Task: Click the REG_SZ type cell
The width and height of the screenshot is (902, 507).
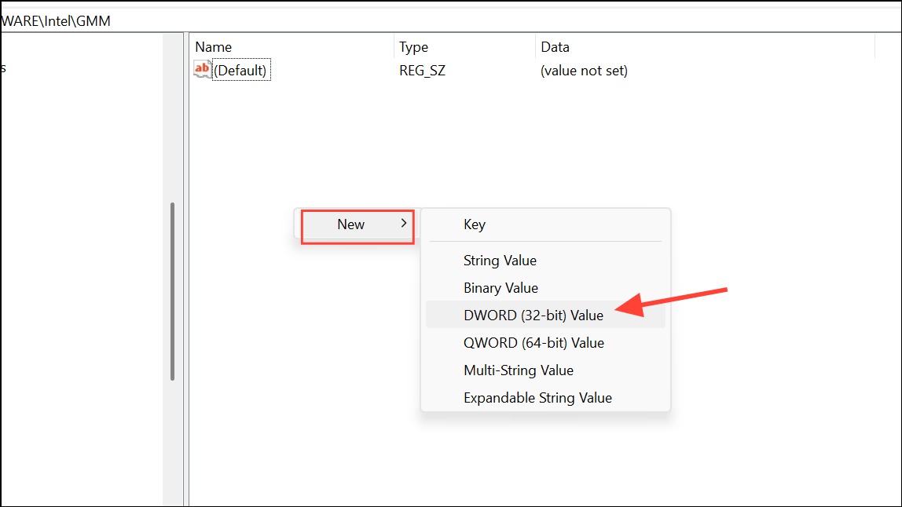Action: tap(422, 70)
